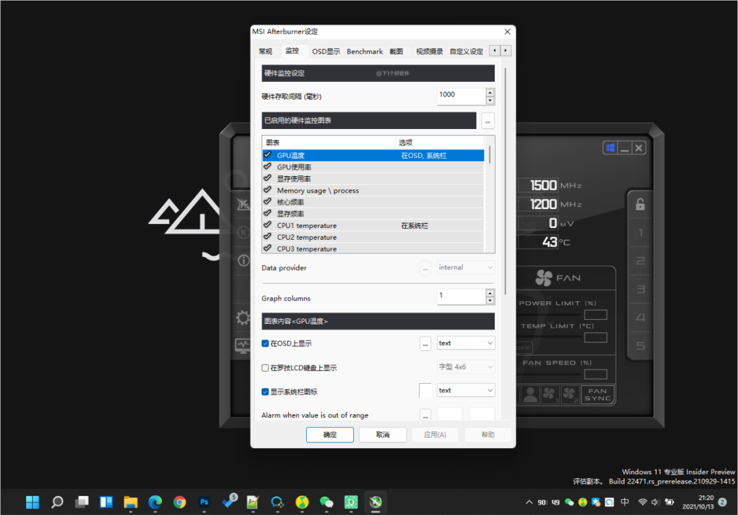This screenshot has width=738, height=515.
Task: Decrease the 硬件存取间隔 value with down arrow
Action: (x=490, y=100)
